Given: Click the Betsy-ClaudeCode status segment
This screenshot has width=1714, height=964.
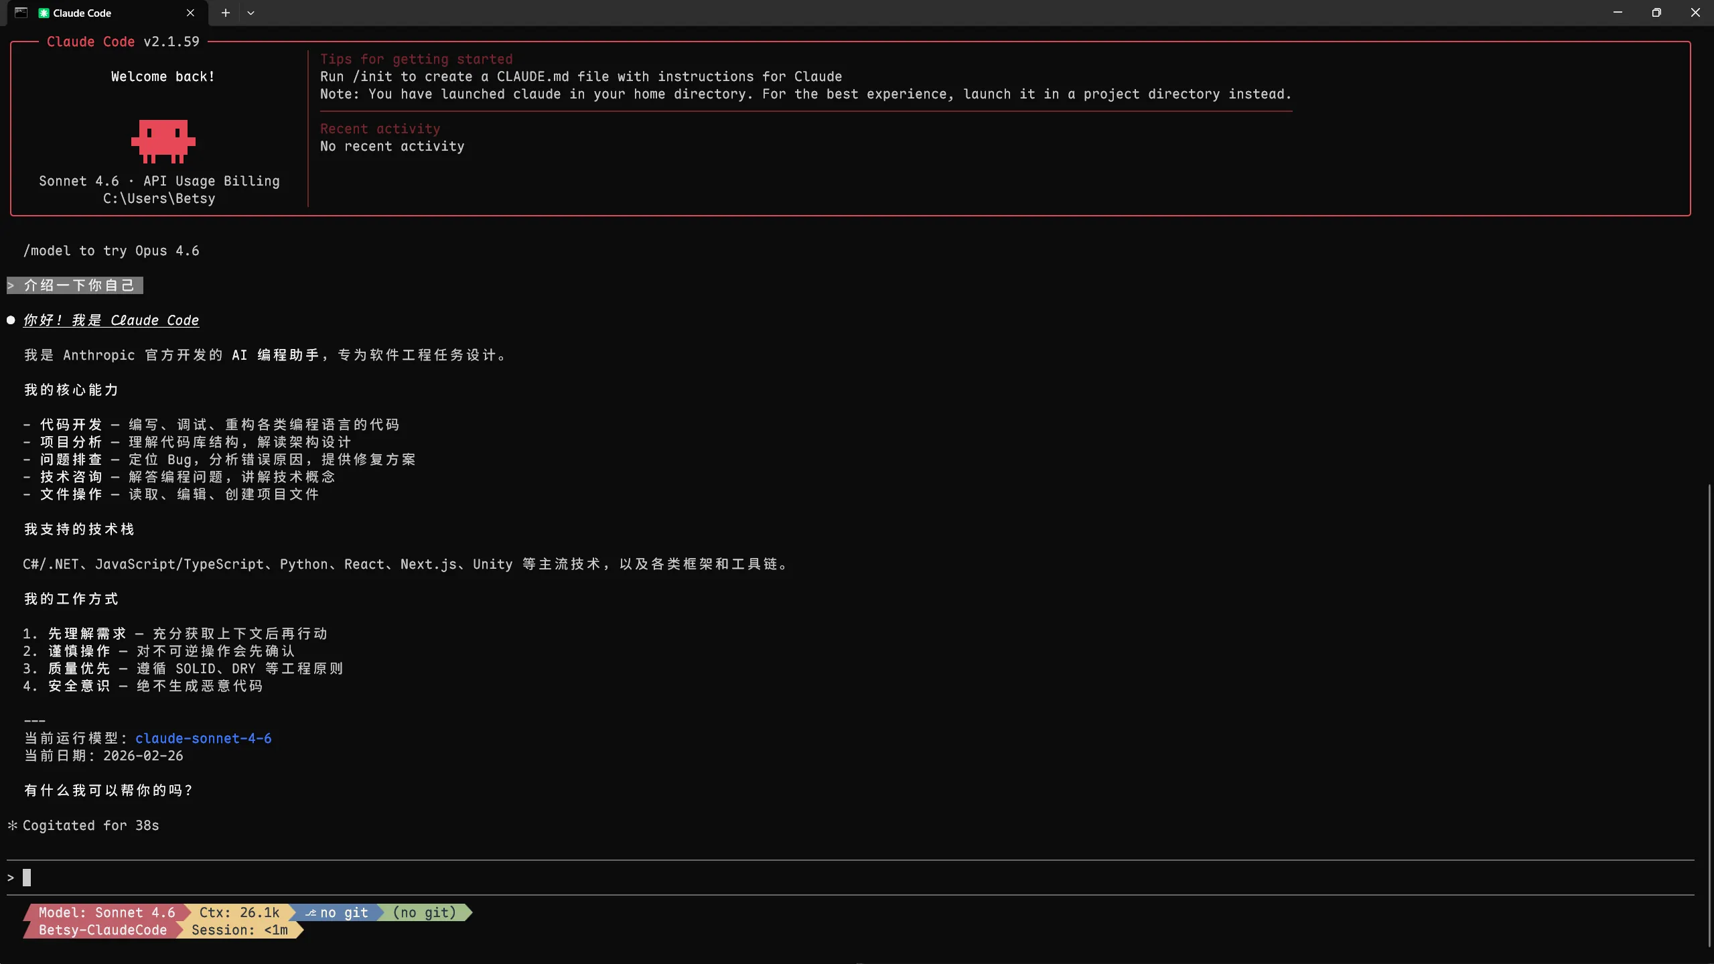Looking at the screenshot, I should click(102, 930).
